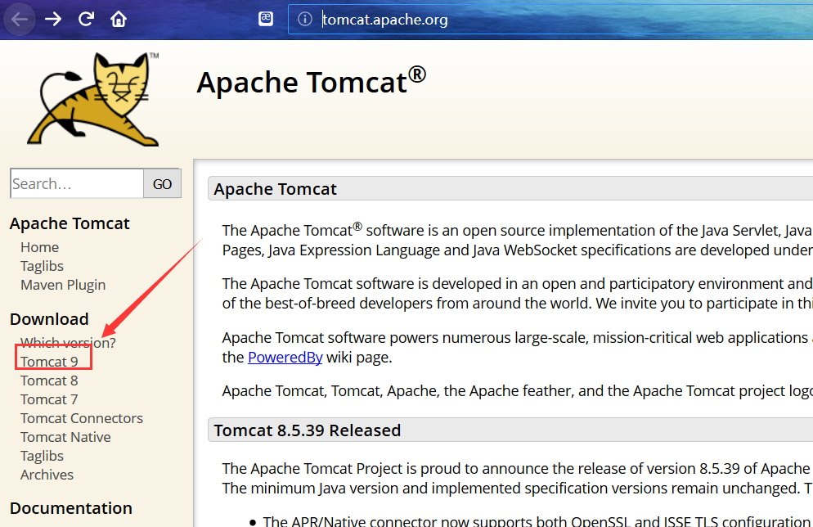Go forward with the browser forward arrow

pyautogui.click(x=53, y=20)
